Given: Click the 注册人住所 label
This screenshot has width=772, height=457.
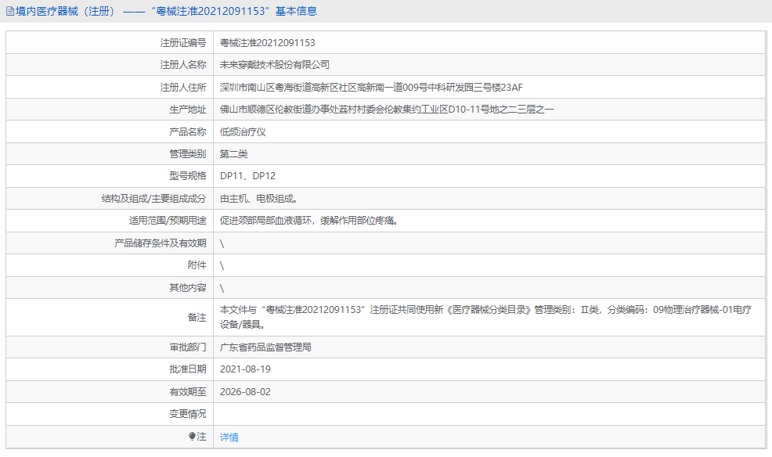Looking at the screenshot, I should [183, 88].
